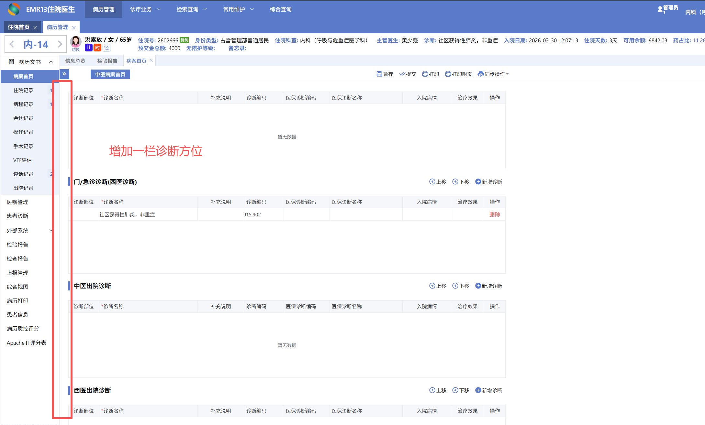
Task: Click the submit (提交) checkmark icon
Action: tap(402, 74)
